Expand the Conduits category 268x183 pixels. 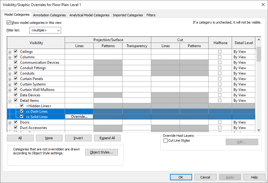coord(10,74)
